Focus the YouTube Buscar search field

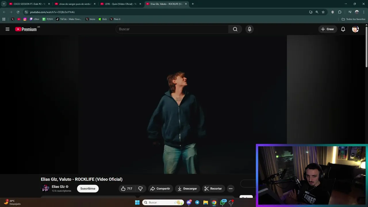(172, 29)
